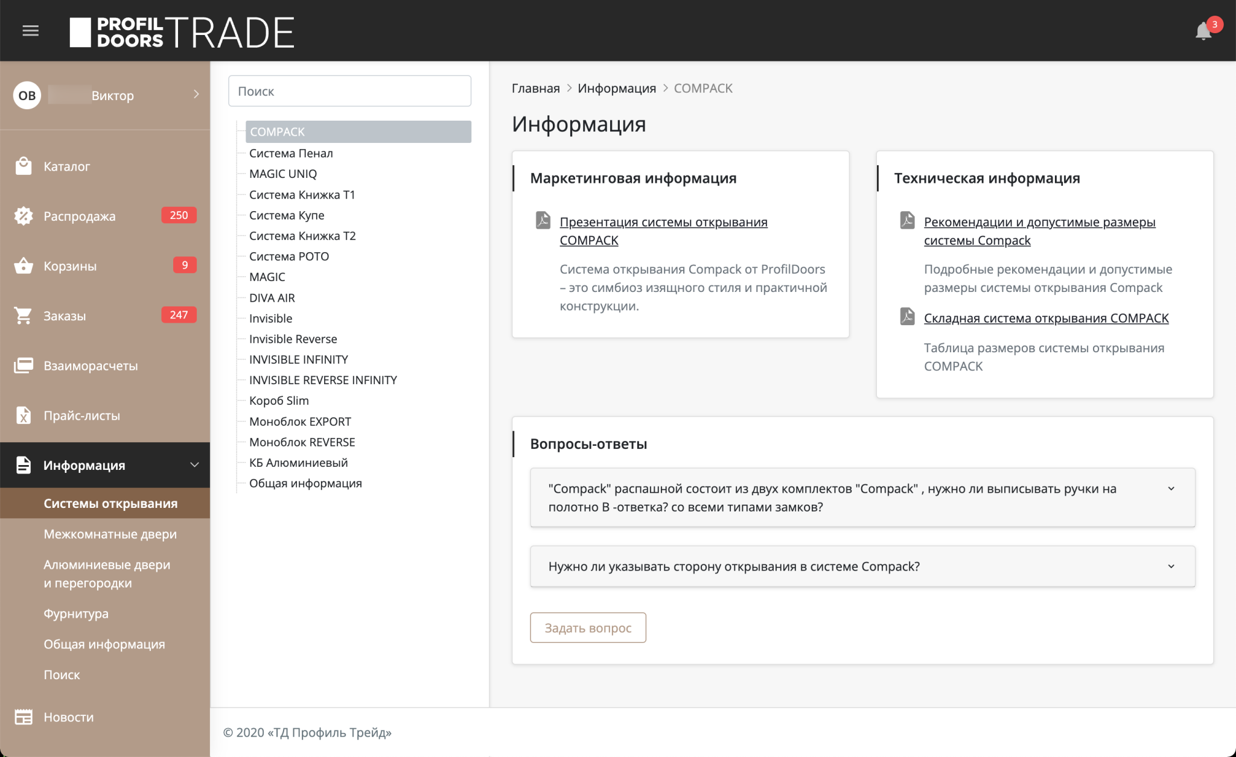Expand the Виктор user profile arrow

point(196,95)
